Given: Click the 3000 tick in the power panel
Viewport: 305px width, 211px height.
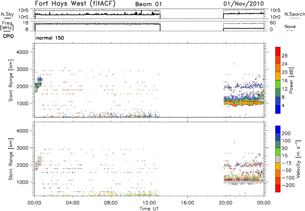Looking at the screenshot, I should point(22,69).
